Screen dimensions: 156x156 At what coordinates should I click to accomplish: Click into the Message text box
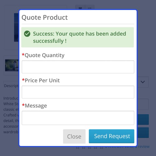pos(78,118)
